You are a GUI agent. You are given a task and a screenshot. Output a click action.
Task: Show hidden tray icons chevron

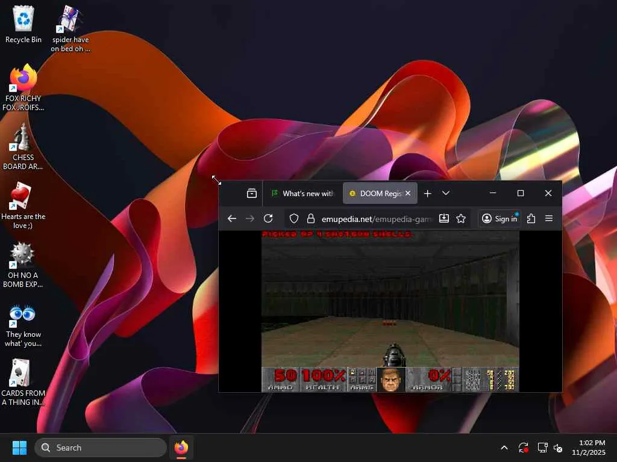pyautogui.click(x=504, y=448)
